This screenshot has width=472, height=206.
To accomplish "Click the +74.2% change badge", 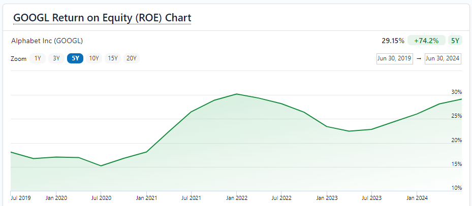I will click(x=426, y=41).
